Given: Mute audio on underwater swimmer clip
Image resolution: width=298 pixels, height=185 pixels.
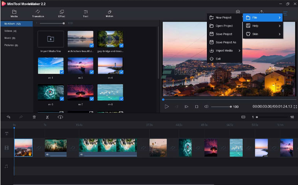Looking at the screenshot, I should click(x=47, y=154).
